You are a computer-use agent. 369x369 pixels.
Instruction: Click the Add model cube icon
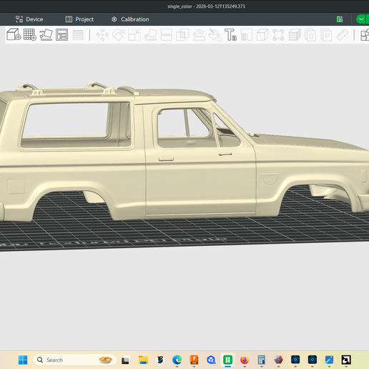pyautogui.click(x=14, y=34)
